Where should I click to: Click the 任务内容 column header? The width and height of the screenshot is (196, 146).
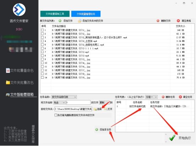155,102
